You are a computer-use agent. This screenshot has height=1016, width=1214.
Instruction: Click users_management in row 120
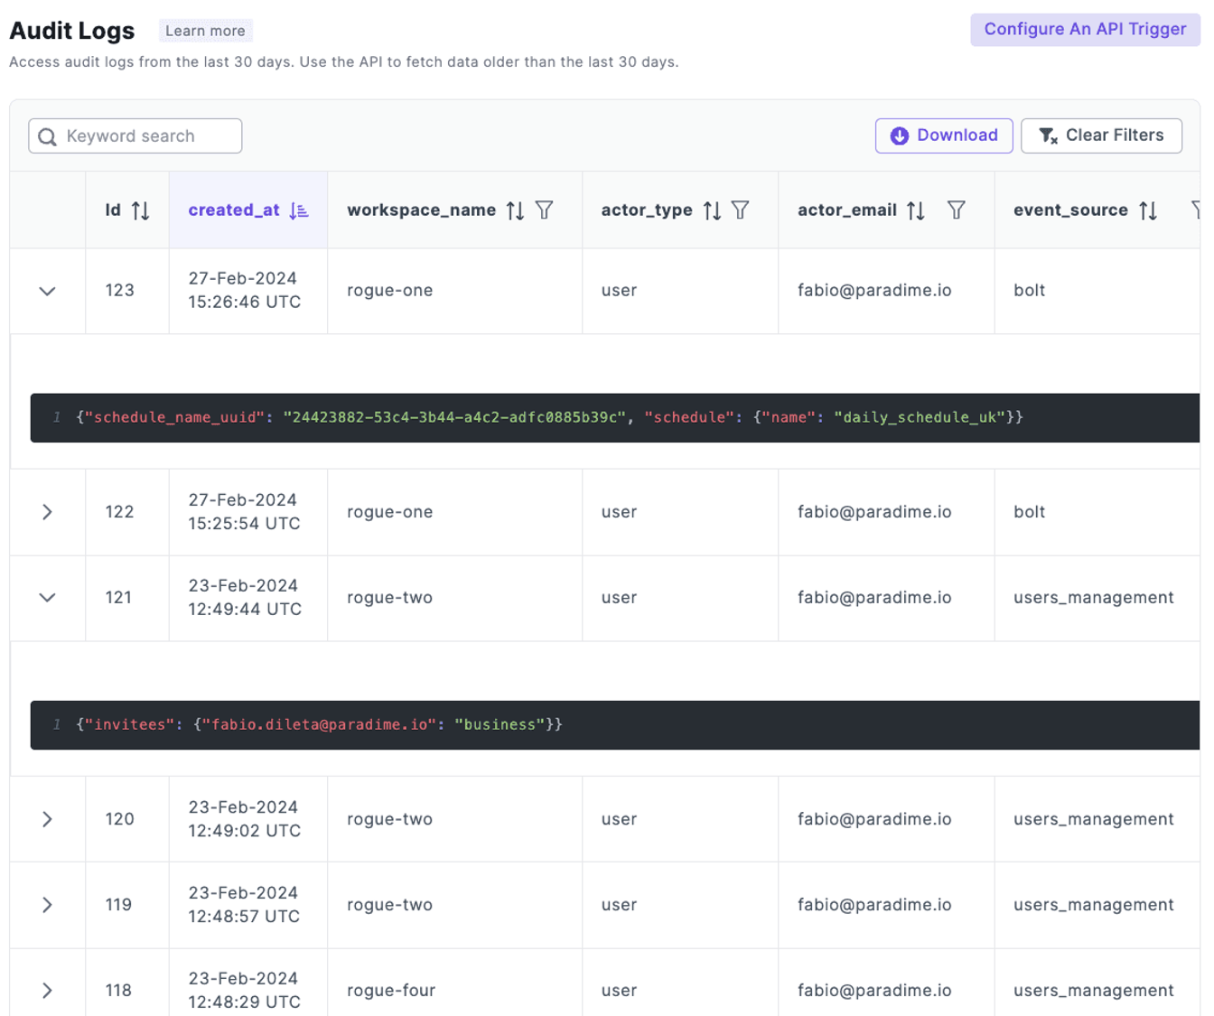click(1093, 819)
